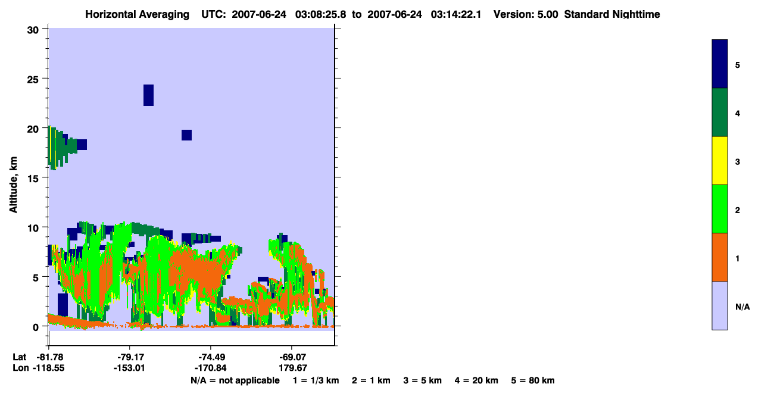The height and width of the screenshot is (397, 774).
Task: Click the colorbar label '2'
Action: (x=738, y=210)
